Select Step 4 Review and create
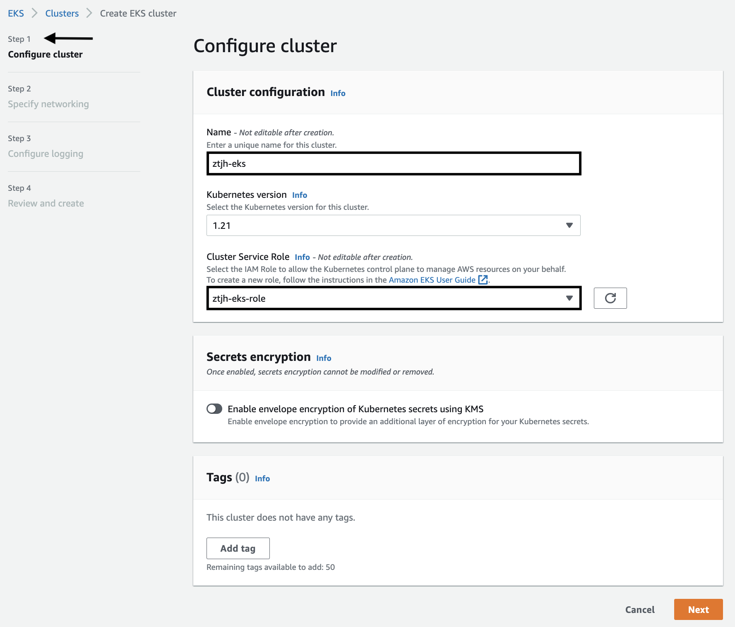Image resolution: width=735 pixels, height=627 pixels. point(46,203)
